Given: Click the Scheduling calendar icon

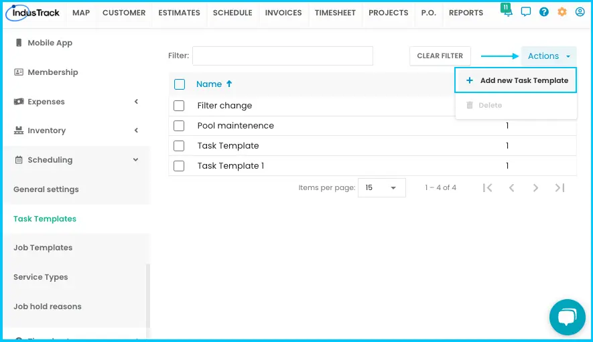Looking at the screenshot, I should coord(19,160).
